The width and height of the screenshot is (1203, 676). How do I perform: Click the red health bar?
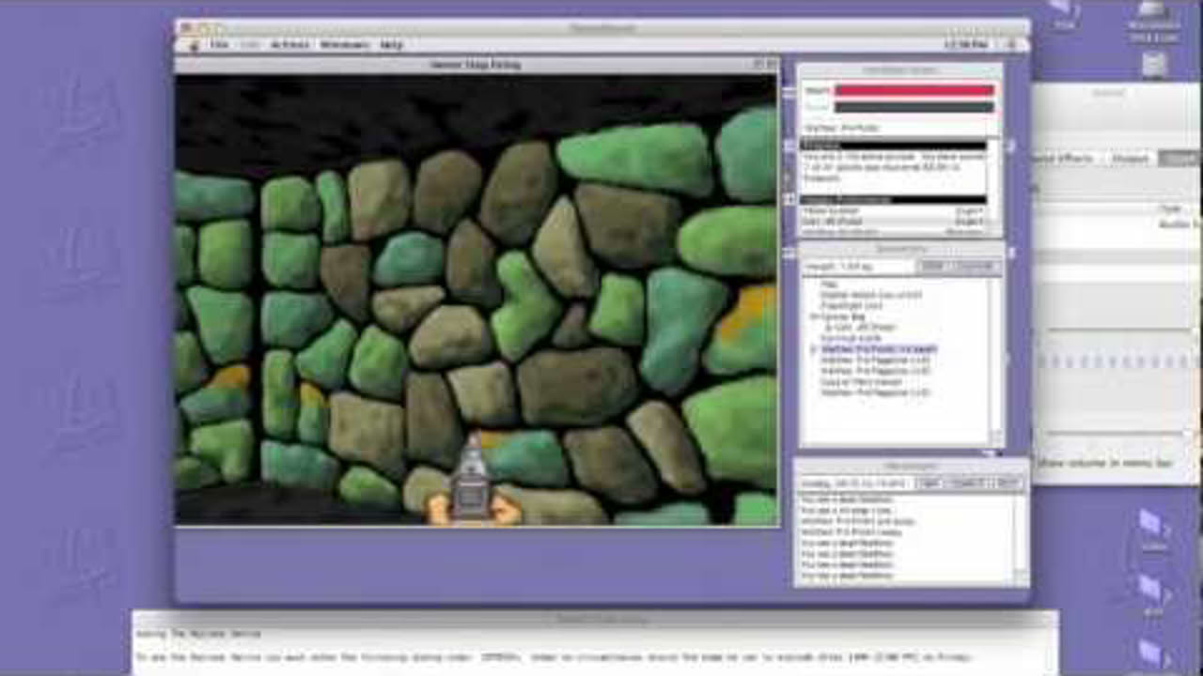(x=914, y=91)
